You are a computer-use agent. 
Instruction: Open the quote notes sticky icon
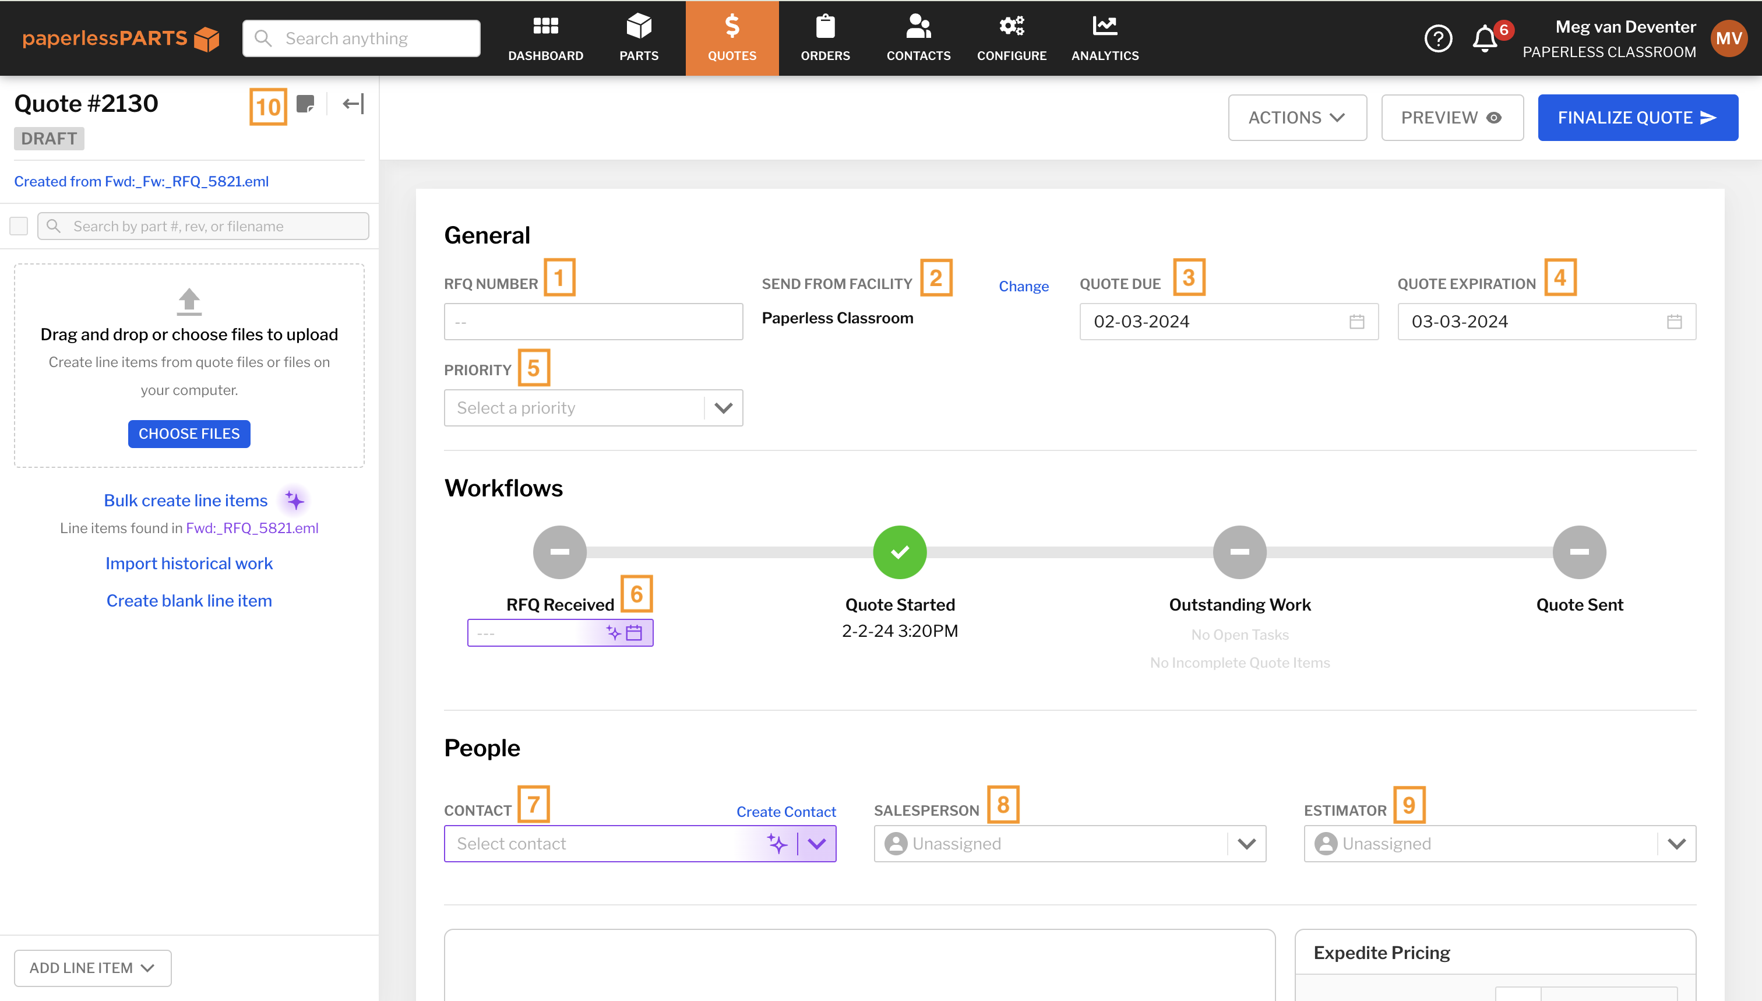pos(305,104)
